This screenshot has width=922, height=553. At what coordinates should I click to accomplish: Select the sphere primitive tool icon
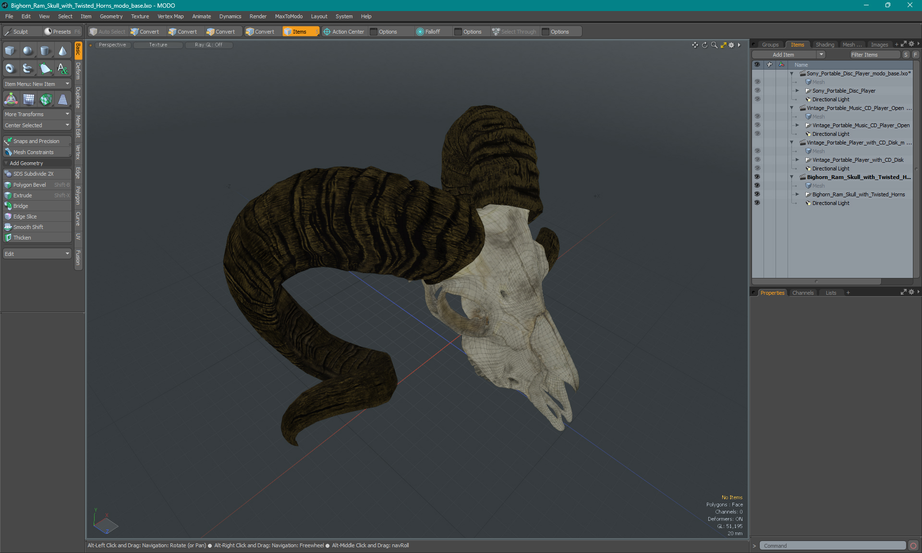[x=28, y=51]
